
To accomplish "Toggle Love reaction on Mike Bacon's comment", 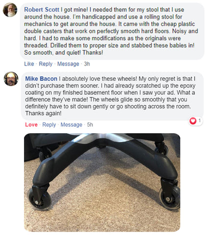I will click(x=31, y=125).
